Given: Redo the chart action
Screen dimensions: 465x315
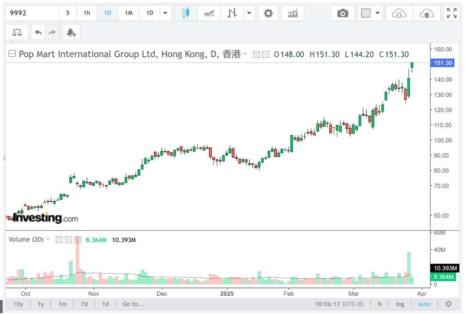Looking at the screenshot, I should [x=52, y=32].
